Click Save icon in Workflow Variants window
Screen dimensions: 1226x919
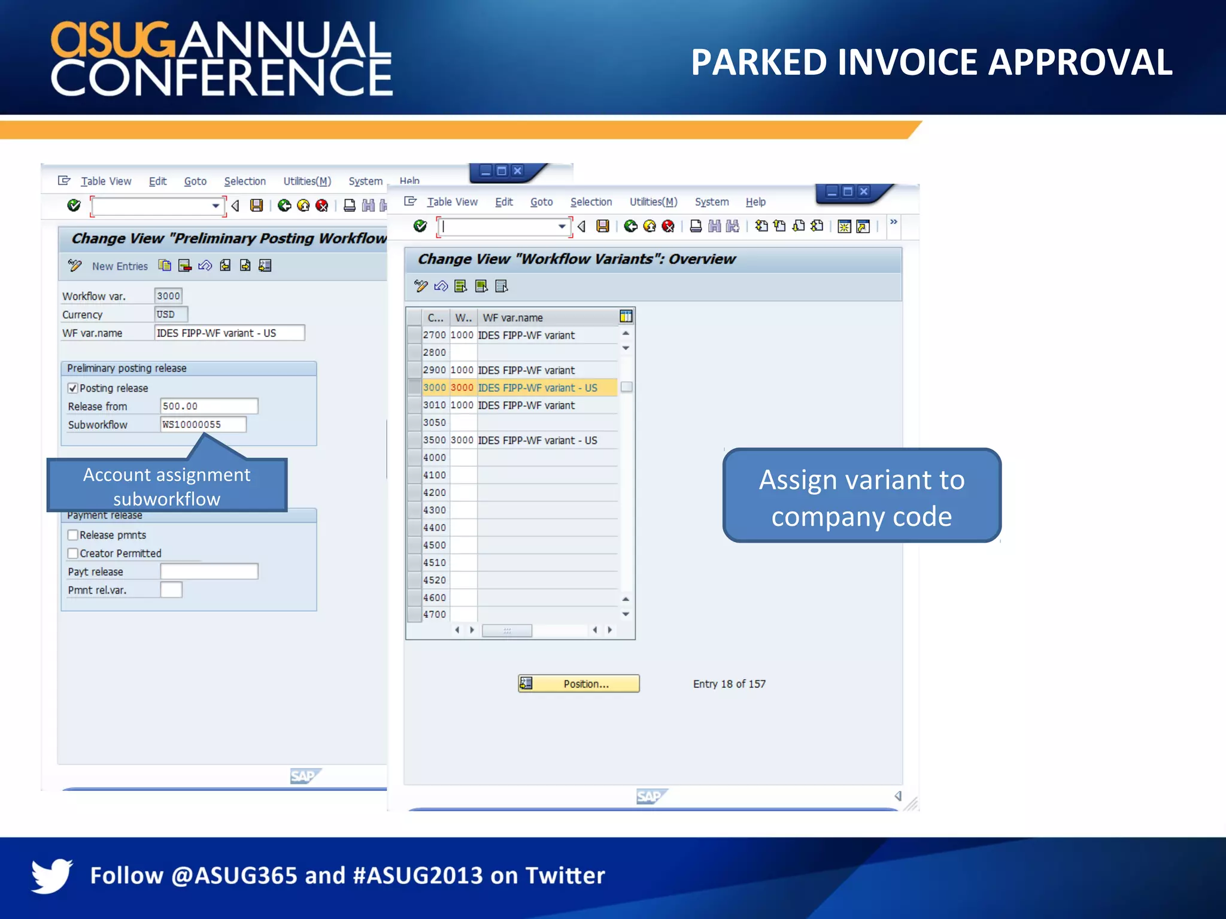coord(603,226)
